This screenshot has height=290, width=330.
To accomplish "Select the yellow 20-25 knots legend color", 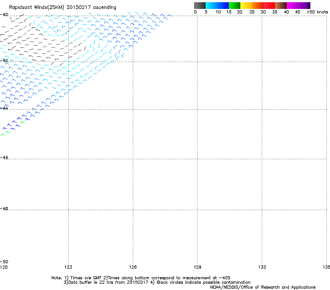I will (x=246, y=5).
